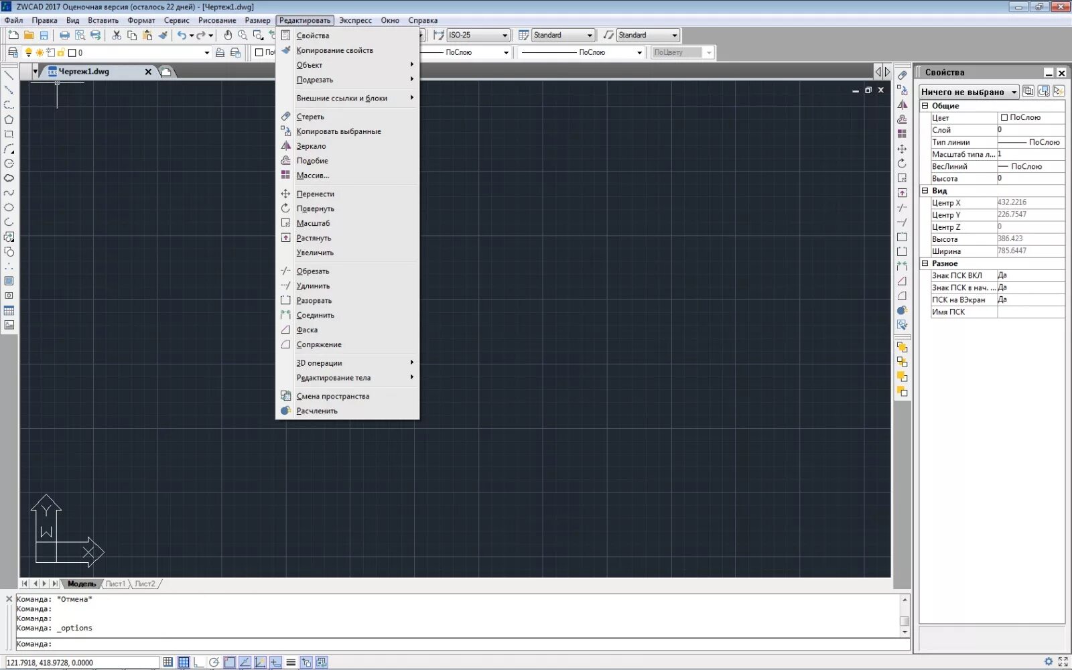Image resolution: width=1072 pixels, height=670 pixels.
Task: Click the layer 0 color swatch
Action: click(x=72, y=53)
